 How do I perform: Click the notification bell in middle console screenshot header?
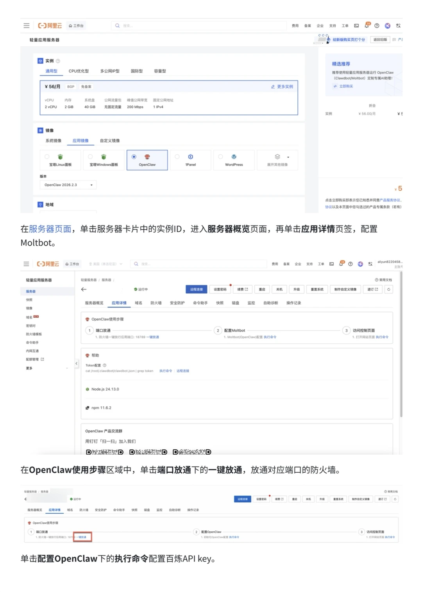click(x=341, y=264)
